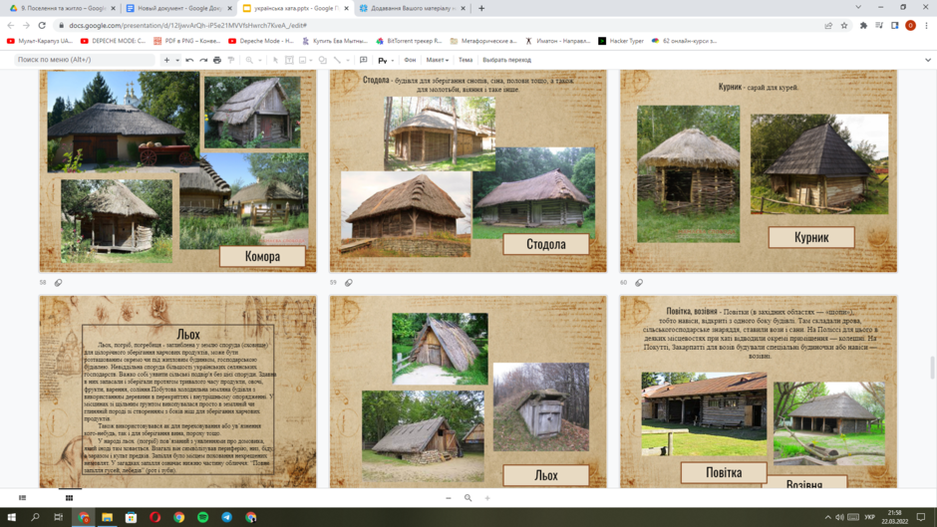Select the Стодола slide thumbnail
937x527 pixels.
coord(468,171)
